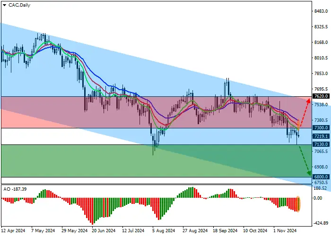The height and width of the screenshot is (236, 331).
Task: Click the 7065.5 price axis label
Action: pos(321,152)
